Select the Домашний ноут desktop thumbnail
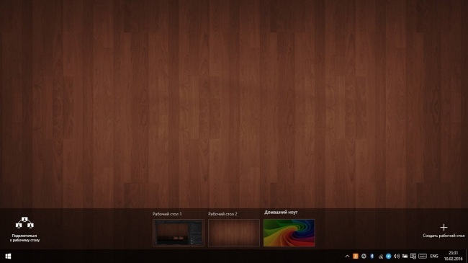468x263 pixels. click(x=289, y=233)
